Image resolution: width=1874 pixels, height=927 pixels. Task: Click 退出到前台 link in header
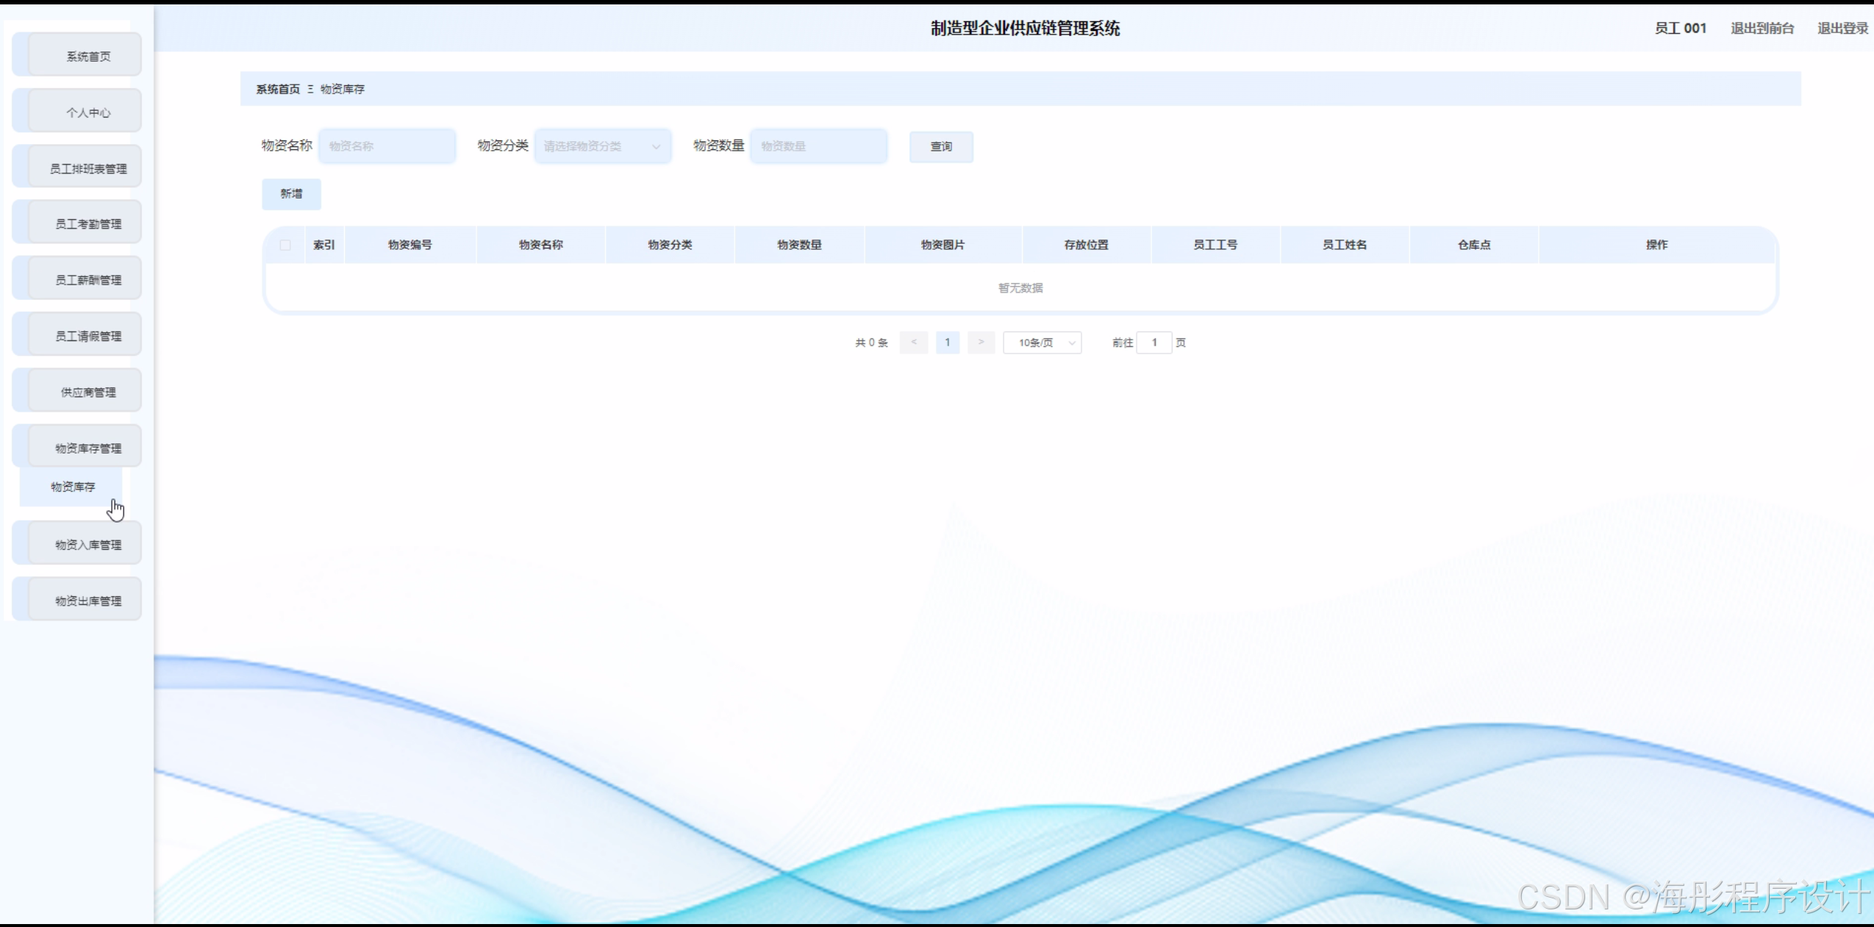tap(1762, 29)
